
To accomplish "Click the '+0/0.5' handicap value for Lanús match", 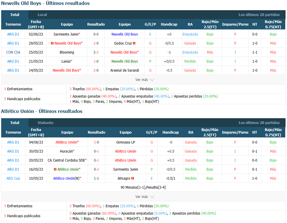I will [169, 61].
